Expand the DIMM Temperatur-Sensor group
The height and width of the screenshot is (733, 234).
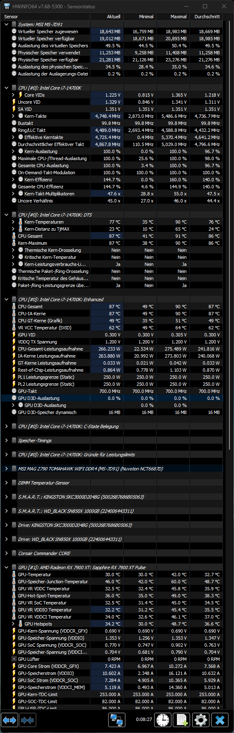point(6,483)
